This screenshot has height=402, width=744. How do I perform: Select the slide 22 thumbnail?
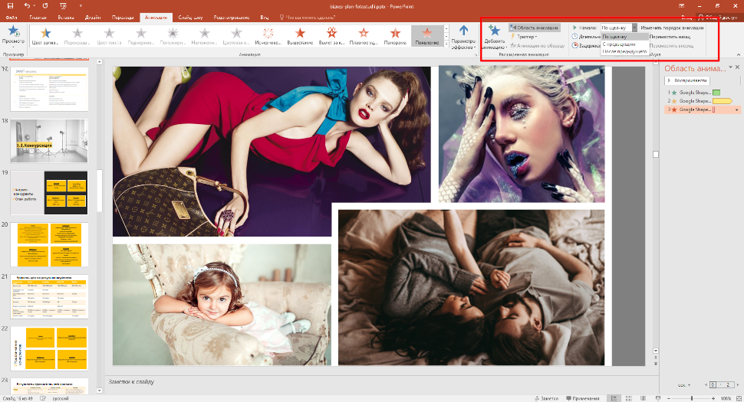pyautogui.click(x=49, y=348)
